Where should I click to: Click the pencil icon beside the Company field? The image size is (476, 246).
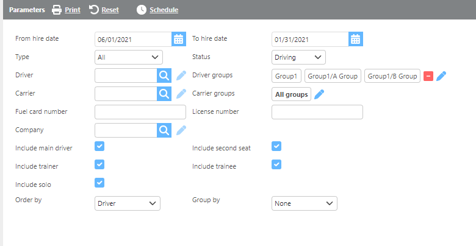[181, 130]
